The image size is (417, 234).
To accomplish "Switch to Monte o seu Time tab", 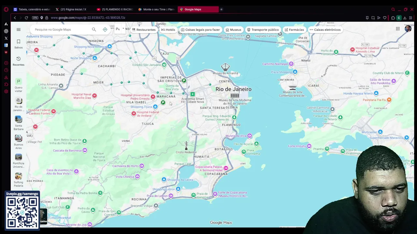I will 156,9.
